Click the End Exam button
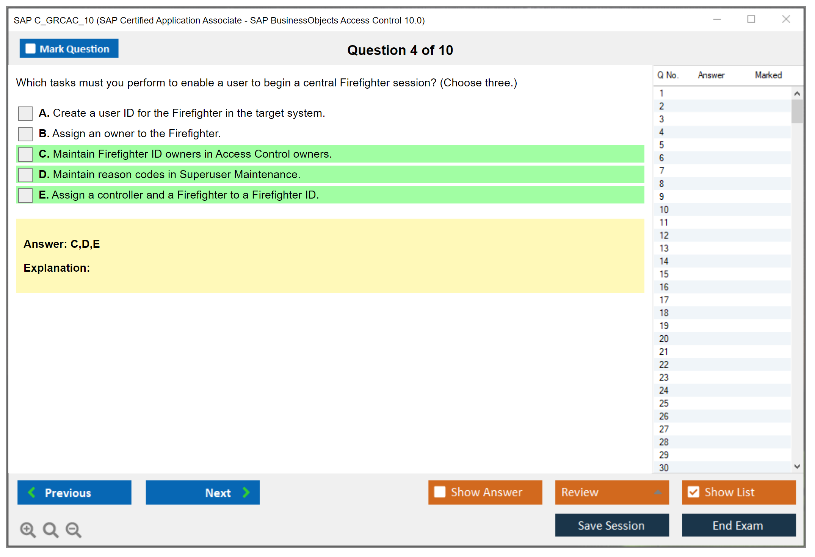Viewport: 815px width, 557px height. [x=738, y=526]
